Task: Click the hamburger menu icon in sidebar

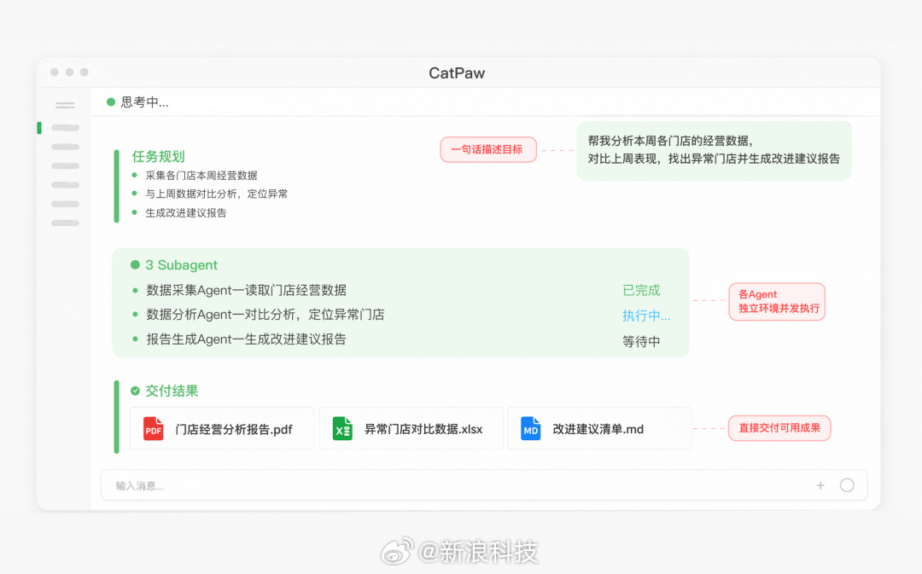Action: click(65, 106)
